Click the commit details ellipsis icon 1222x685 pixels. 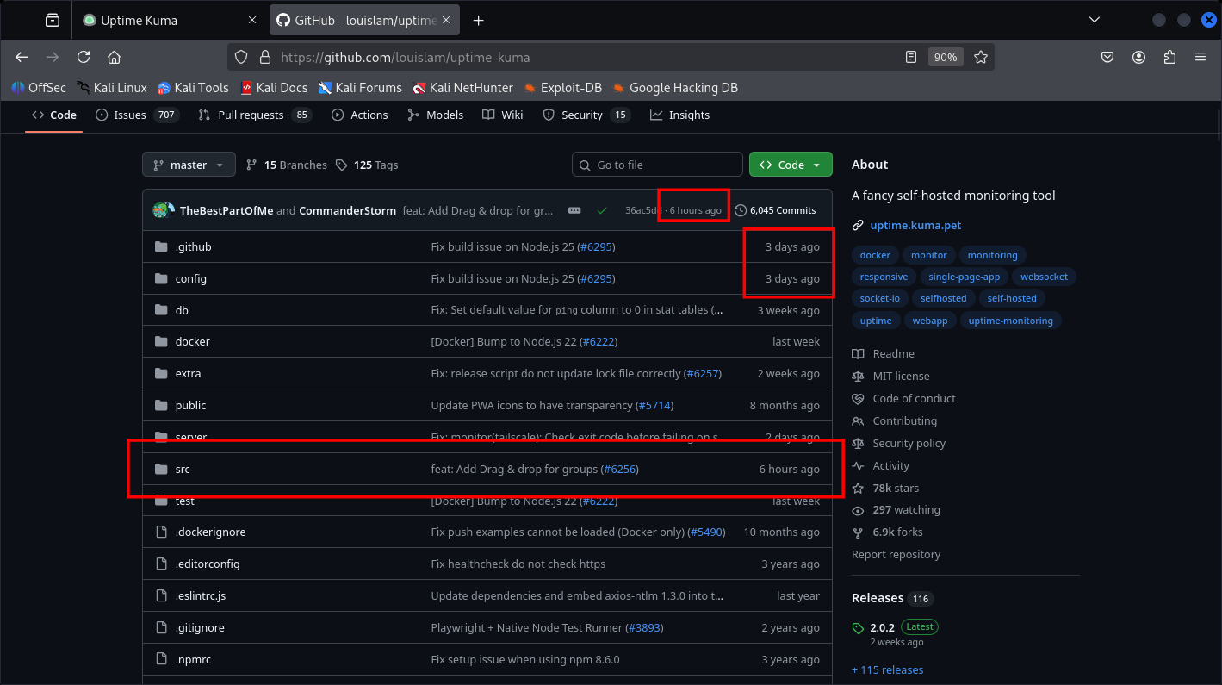[574, 210]
